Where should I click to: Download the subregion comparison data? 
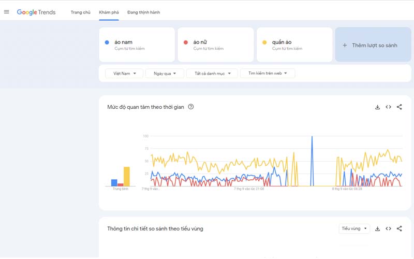click(x=378, y=229)
